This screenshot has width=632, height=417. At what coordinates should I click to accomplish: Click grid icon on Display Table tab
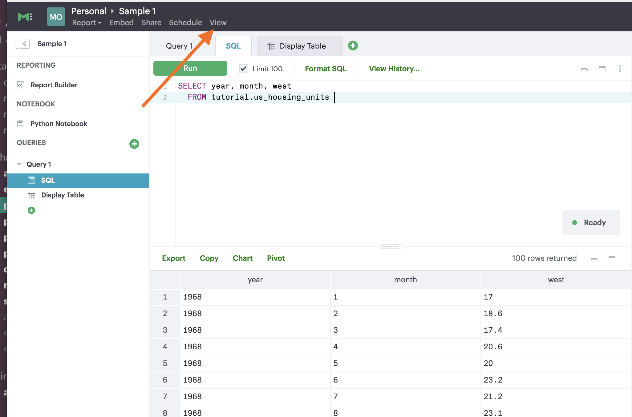pos(271,46)
